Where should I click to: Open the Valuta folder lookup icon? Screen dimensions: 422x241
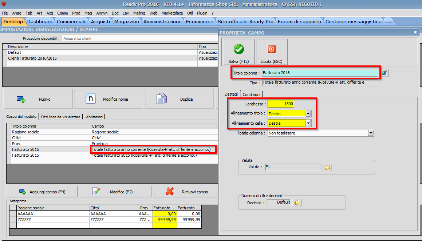tap(327, 167)
